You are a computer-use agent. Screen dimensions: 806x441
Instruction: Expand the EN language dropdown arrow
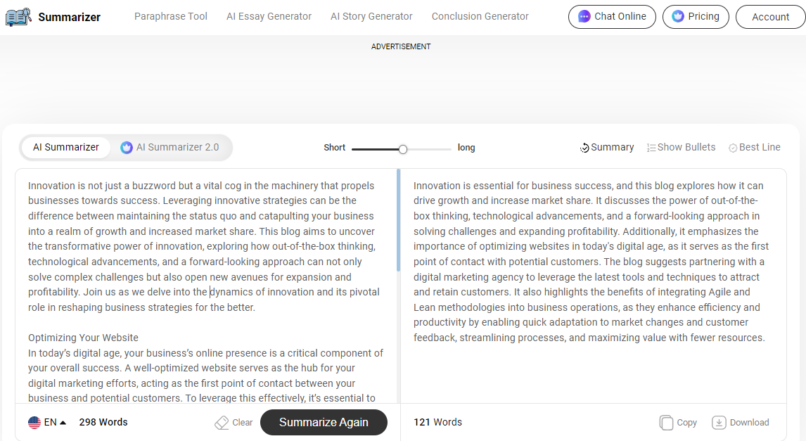63,423
